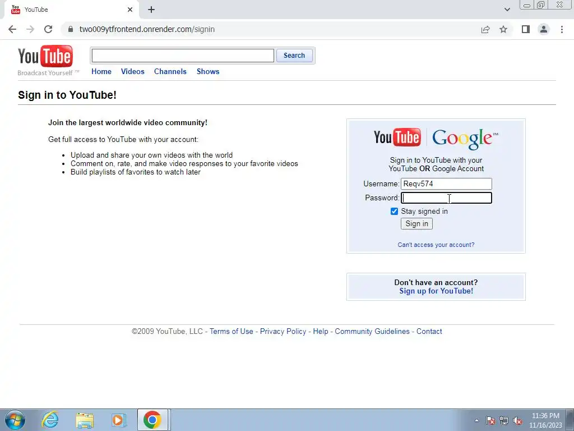Click the YouTube logo in header

(45, 57)
